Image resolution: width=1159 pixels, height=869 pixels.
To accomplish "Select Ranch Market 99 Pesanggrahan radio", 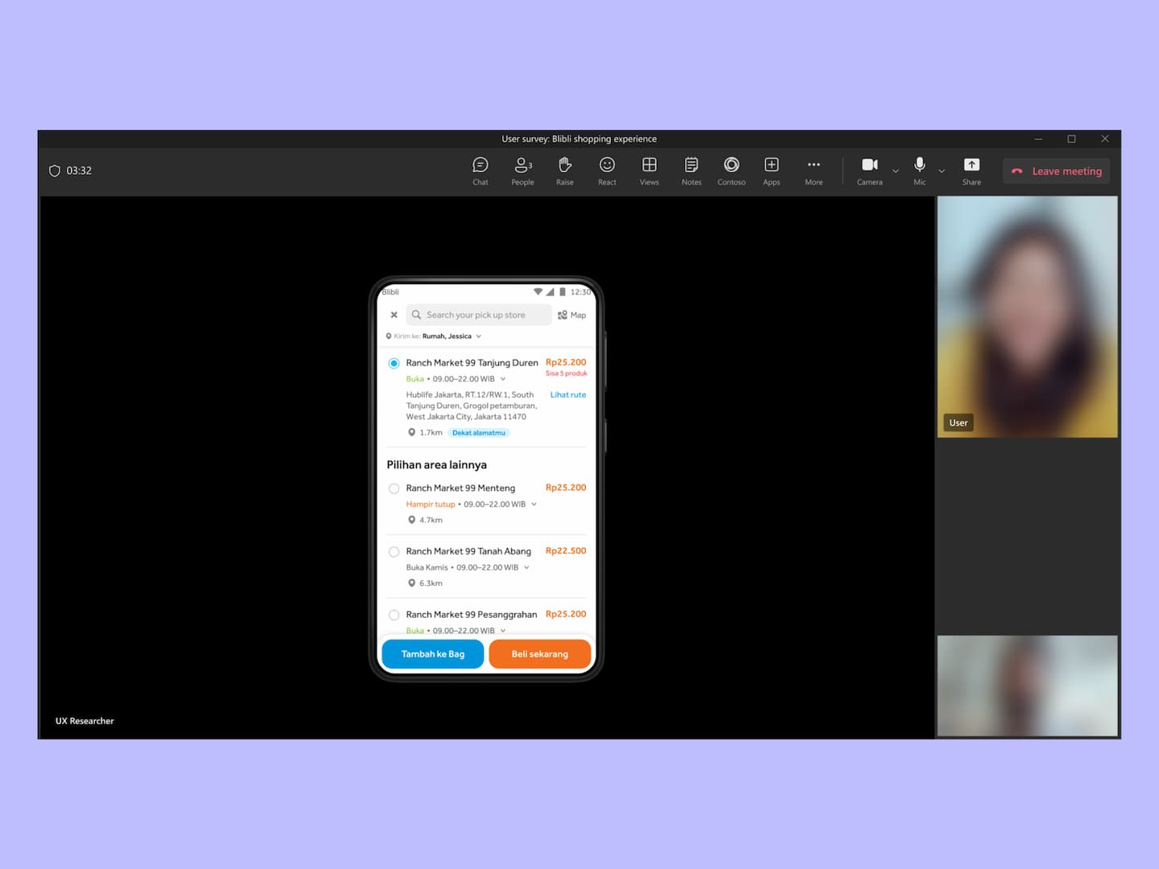I will tap(394, 615).
